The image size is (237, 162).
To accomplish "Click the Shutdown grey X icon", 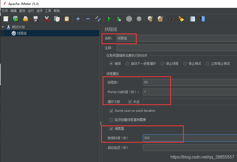I will click(x=139, y=19).
